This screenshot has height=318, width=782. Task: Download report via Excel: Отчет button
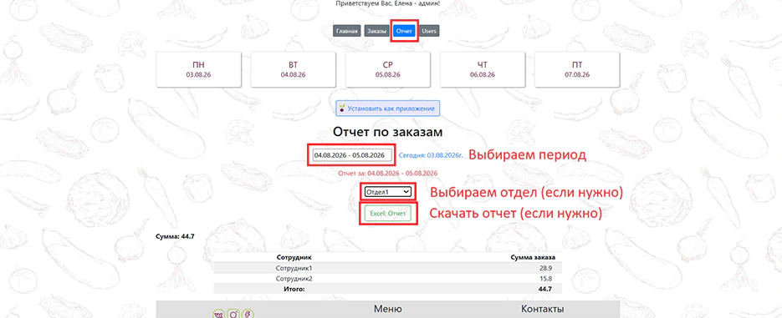click(x=388, y=214)
